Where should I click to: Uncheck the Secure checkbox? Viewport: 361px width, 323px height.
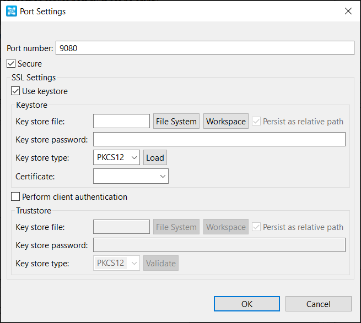click(x=11, y=63)
